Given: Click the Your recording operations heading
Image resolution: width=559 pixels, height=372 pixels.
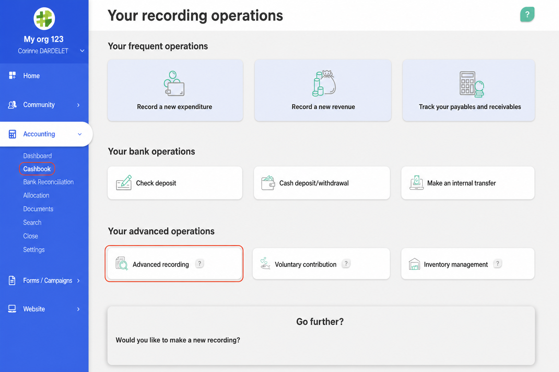Looking at the screenshot, I should pos(195,16).
